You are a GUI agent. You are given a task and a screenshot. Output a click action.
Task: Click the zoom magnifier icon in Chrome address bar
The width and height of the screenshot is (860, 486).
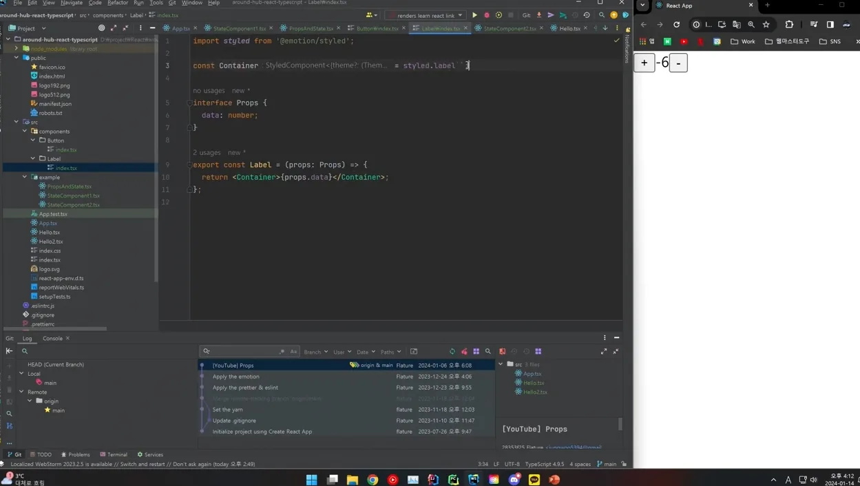751,24
